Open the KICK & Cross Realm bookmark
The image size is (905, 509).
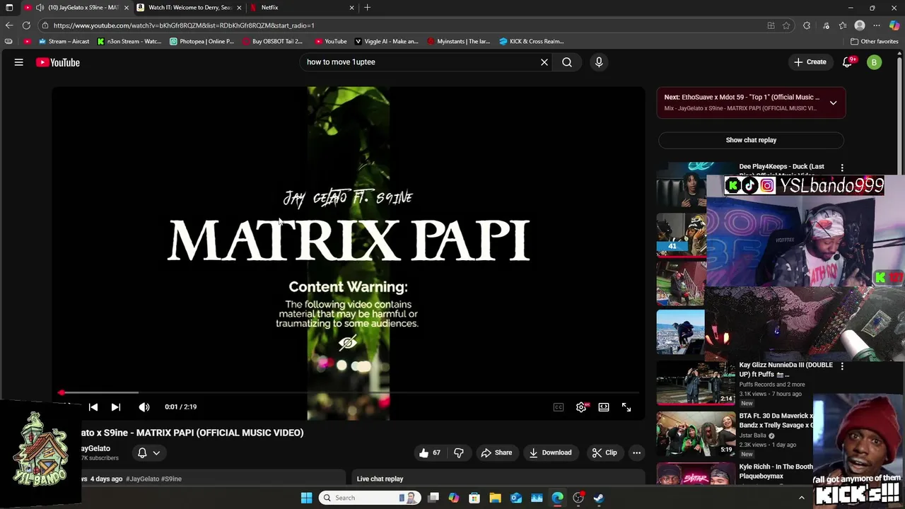pos(532,41)
